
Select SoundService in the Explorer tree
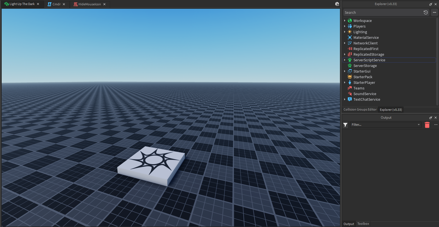[364, 94]
